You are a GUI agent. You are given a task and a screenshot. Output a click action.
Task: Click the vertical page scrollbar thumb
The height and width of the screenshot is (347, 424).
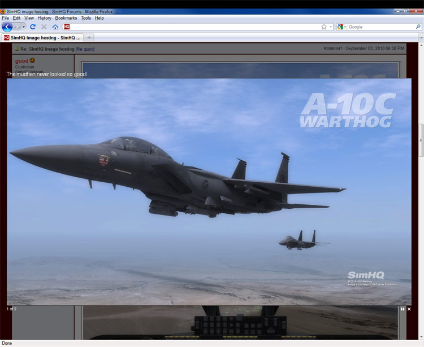tap(421, 140)
